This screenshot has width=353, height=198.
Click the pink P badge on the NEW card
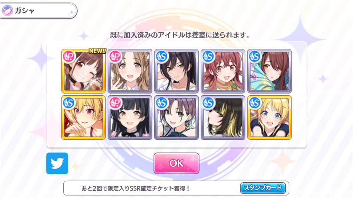coord(69,56)
